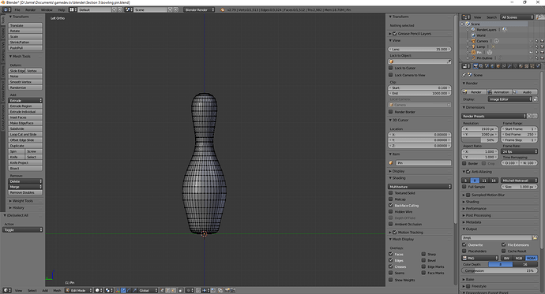545x294 pixels.
Task: Adjust the PNG Compression slider
Action: [x=499, y=270]
